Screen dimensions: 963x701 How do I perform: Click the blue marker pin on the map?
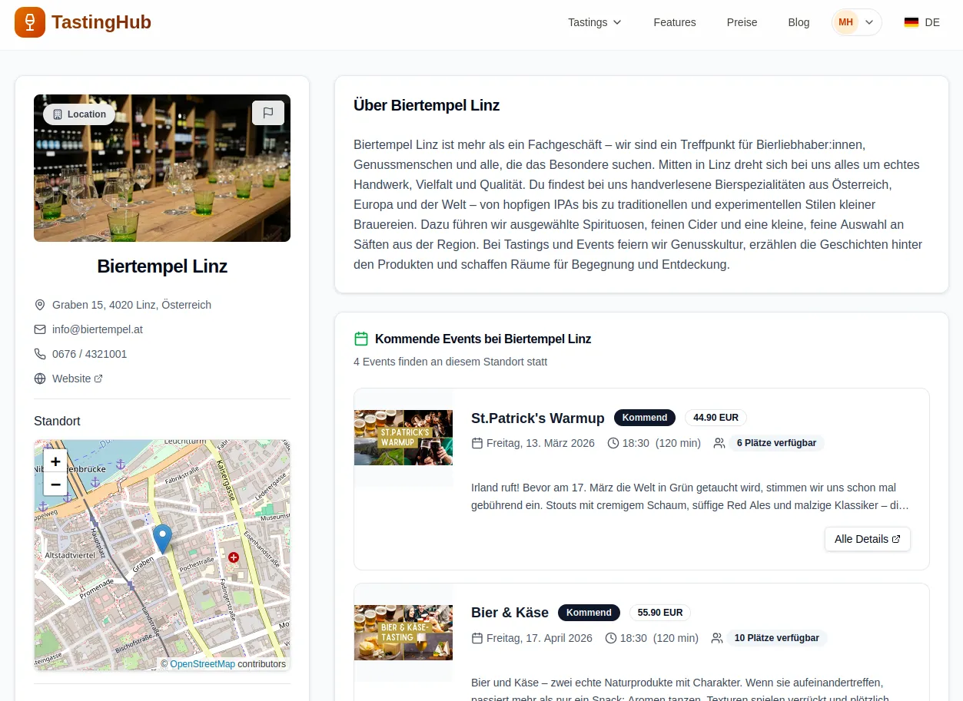[x=162, y=535]
